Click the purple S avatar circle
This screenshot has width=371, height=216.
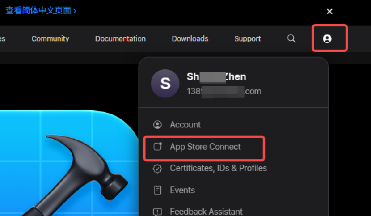coord(165,84)
